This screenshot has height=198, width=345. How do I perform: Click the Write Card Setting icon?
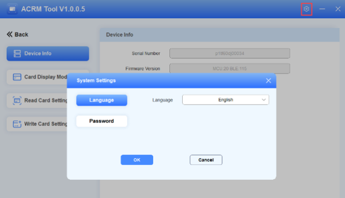pyautogui.click(x=17, y=124)
